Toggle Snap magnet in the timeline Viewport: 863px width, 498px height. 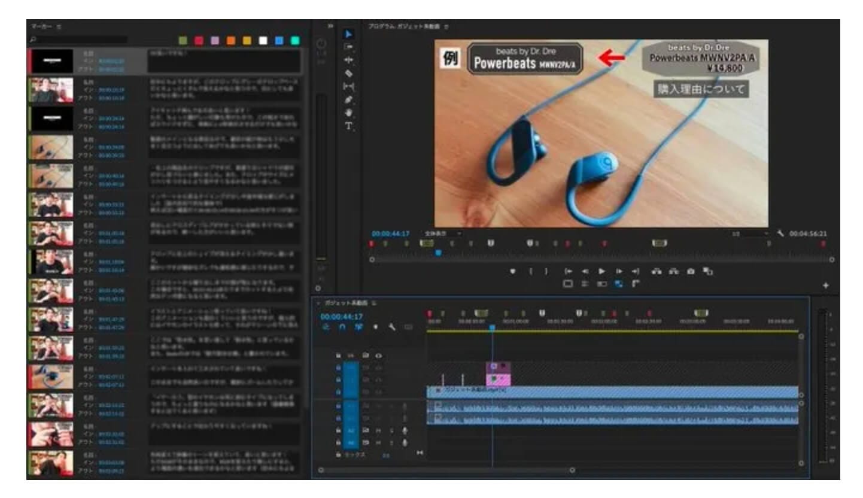pyautogui.click(x=342, y=327)
